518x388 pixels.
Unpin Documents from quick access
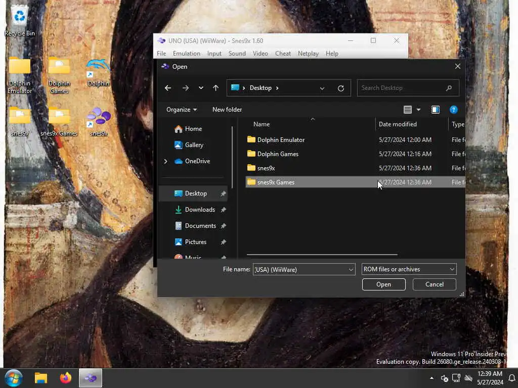[x=223, y=226]
